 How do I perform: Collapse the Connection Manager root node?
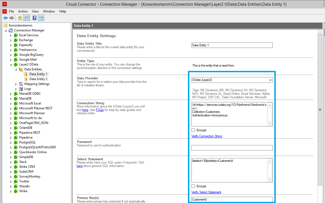click(x=6, y=31)
